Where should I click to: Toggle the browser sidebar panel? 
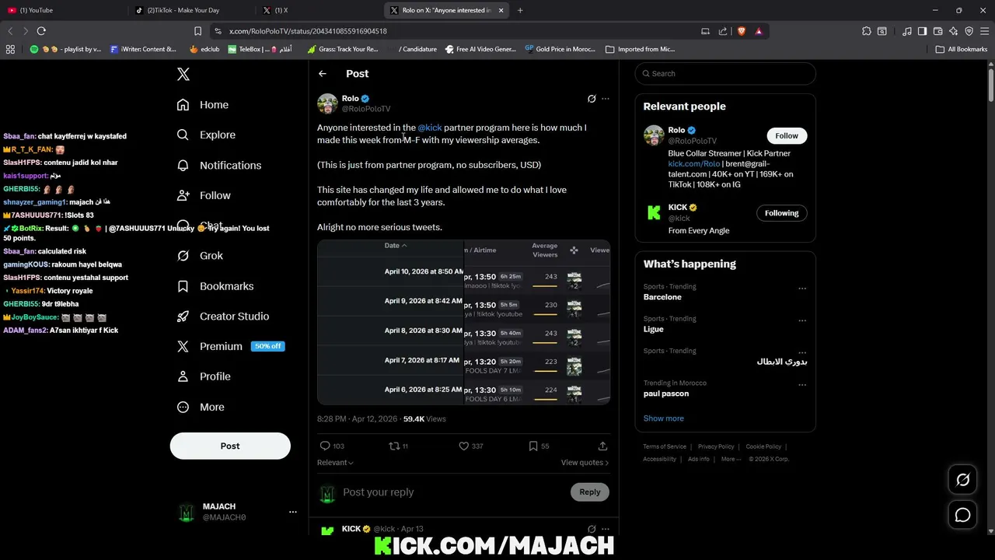click(x=922, y=31)
